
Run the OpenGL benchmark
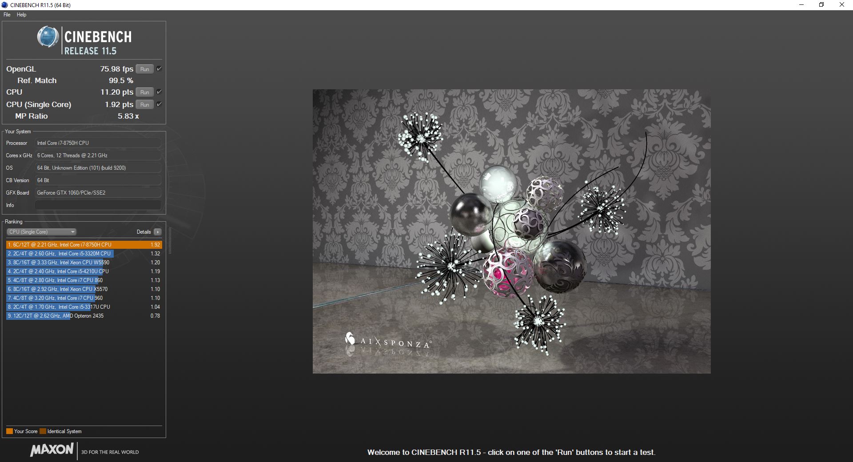145,69
